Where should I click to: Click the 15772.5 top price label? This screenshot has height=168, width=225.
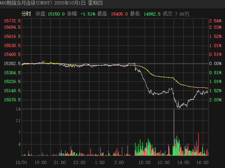pyautogui.click(x=12, y=21)
